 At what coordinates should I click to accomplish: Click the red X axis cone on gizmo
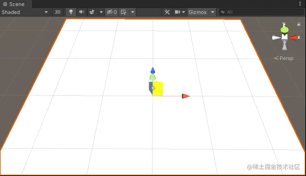[293, 38]
